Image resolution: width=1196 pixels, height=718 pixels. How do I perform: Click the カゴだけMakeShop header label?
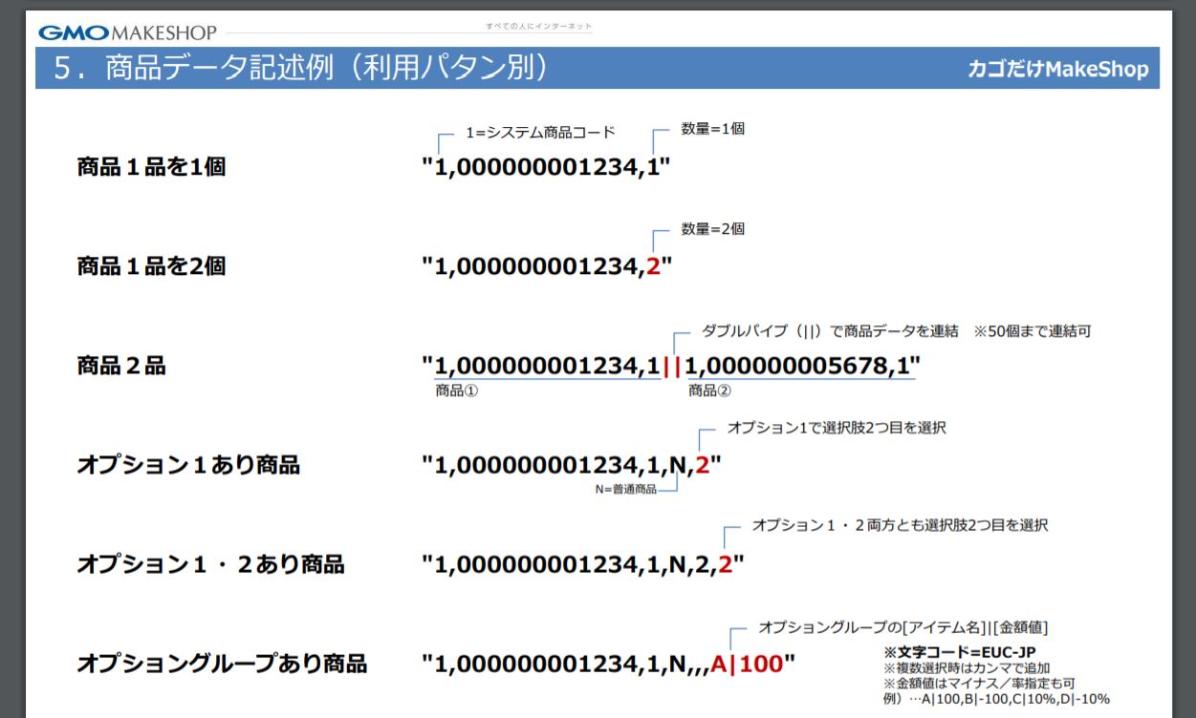(1057, 70)
